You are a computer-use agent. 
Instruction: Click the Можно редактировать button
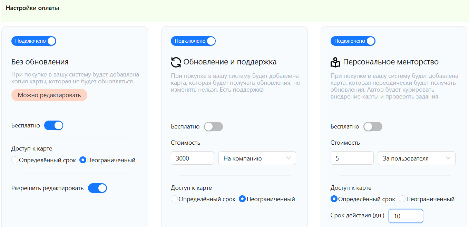49,95
